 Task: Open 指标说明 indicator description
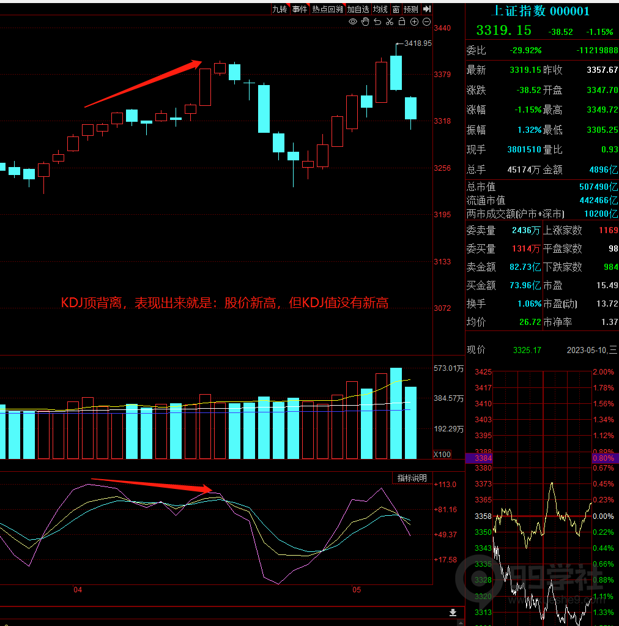(412, 478)
